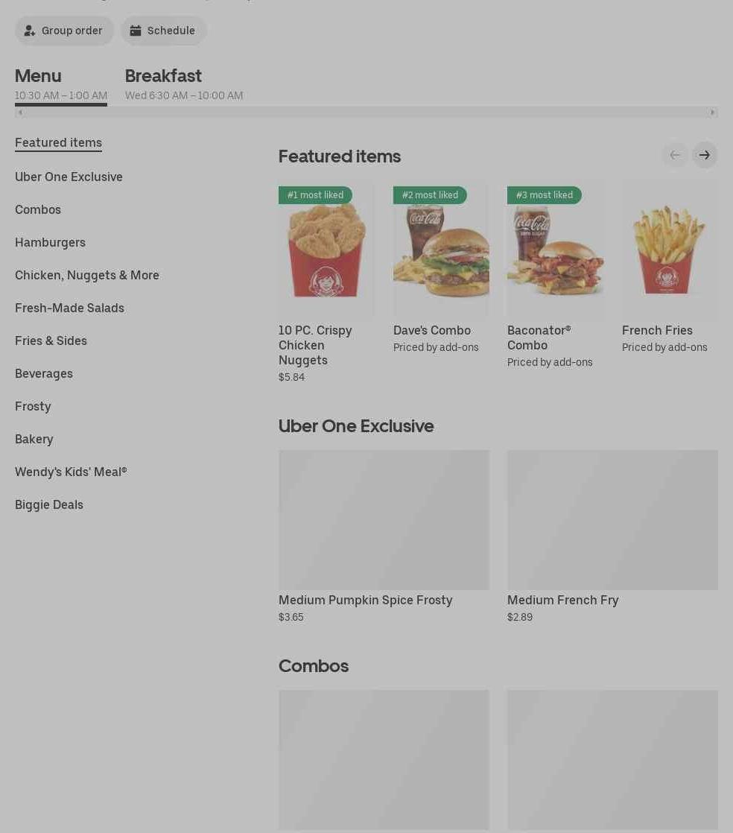The height and width of the screenshot is (833, 733).
Task: Click right arrow of the menu tabs scrollbar
Action: click(x=712, y=112)
